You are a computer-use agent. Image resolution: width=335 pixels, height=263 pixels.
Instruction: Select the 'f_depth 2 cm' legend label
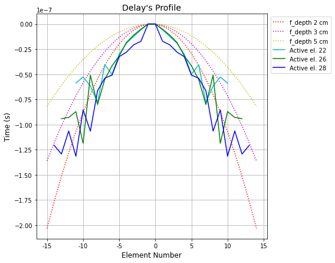[x=308, y=23]
